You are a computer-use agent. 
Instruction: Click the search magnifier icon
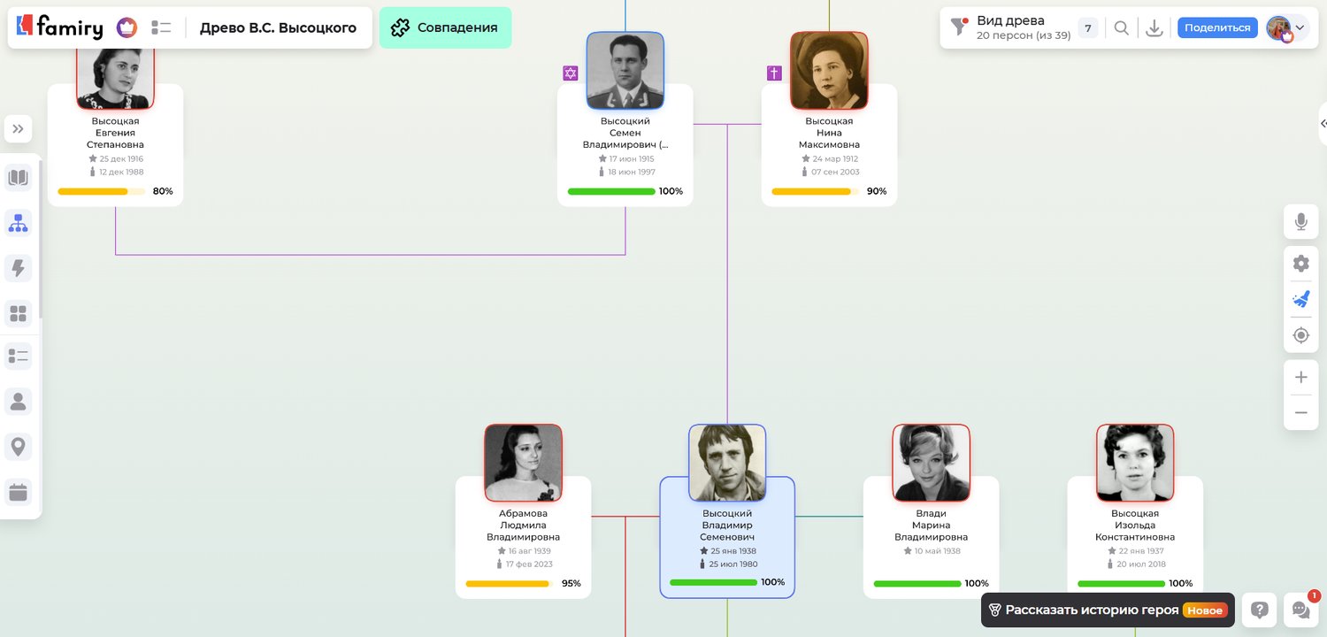(1121, 28)
